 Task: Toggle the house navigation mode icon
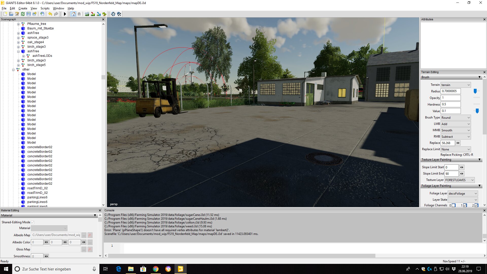(74, 14)
